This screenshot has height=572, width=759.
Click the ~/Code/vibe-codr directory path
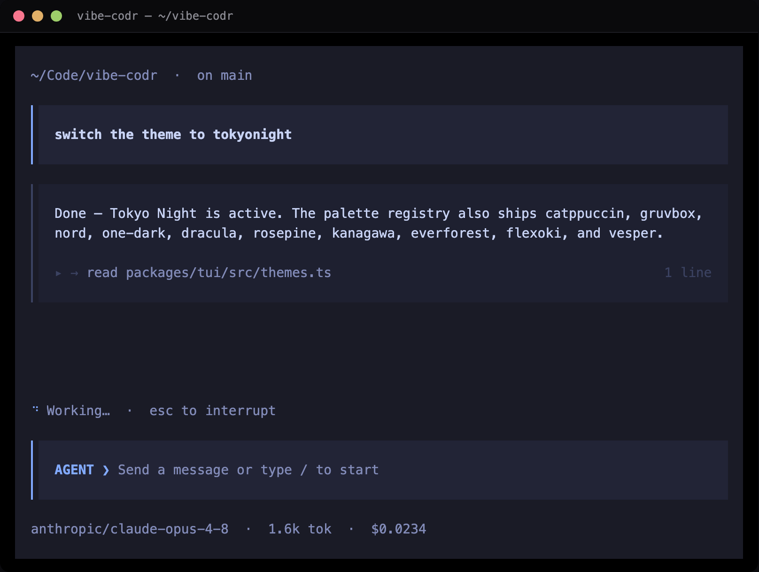[x=94, y=76]
